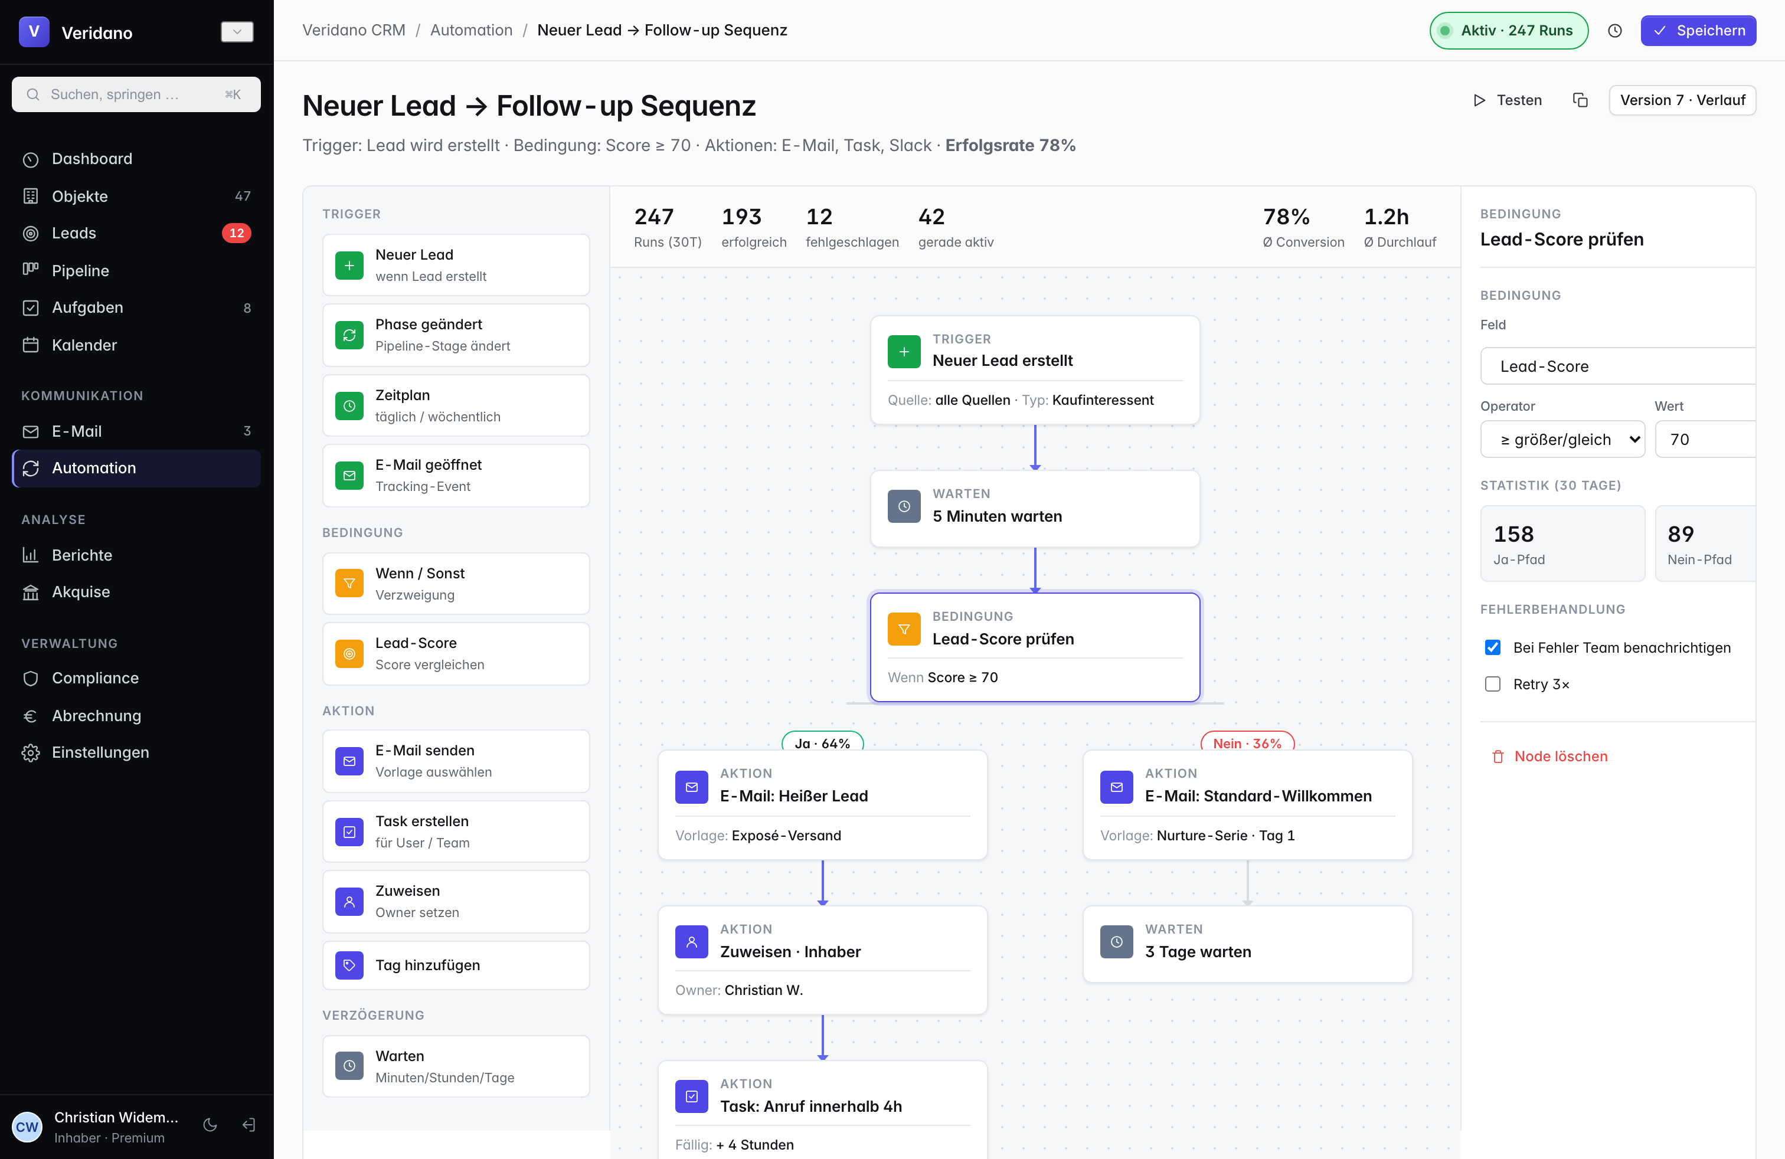Screen dimensions: 1785x1159
Task: Expand the Veridano workspace switcher
Action: click(237, 31)
